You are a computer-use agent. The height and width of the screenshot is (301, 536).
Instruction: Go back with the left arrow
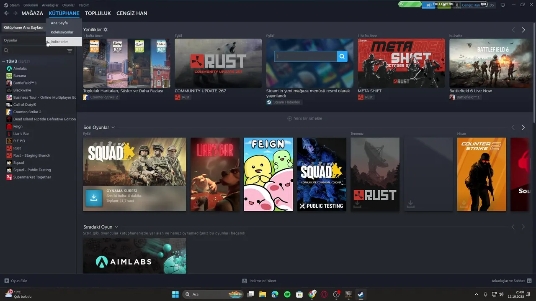click(x=6, y=13)
